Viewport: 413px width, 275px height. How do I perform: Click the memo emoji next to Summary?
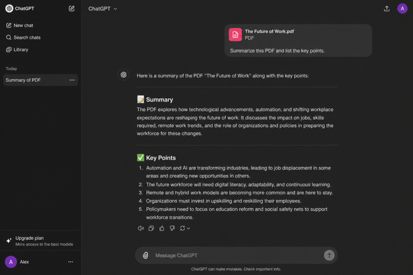pyautogui.click(x=141, y=99)
